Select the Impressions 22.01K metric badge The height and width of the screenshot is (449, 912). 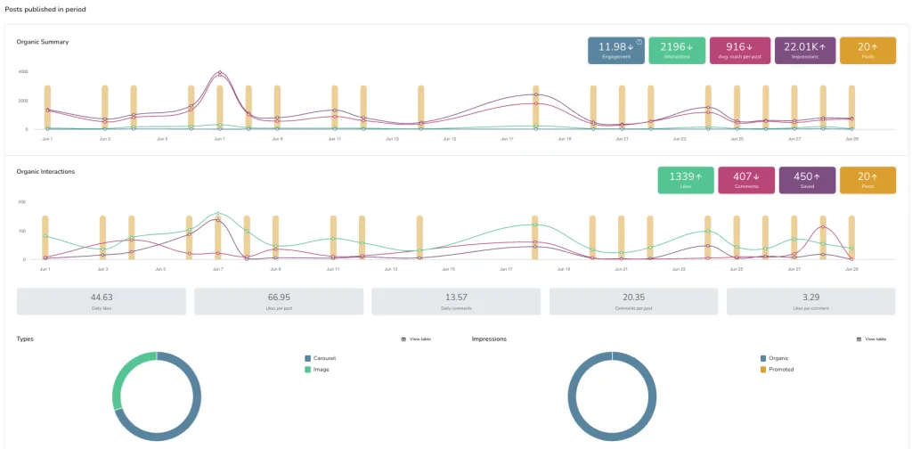(805, 50)
